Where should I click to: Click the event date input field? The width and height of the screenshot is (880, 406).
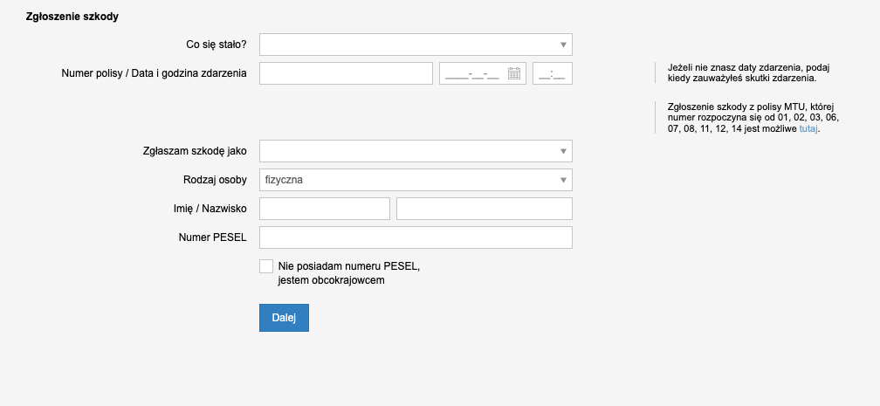click(x=471, y=73)
